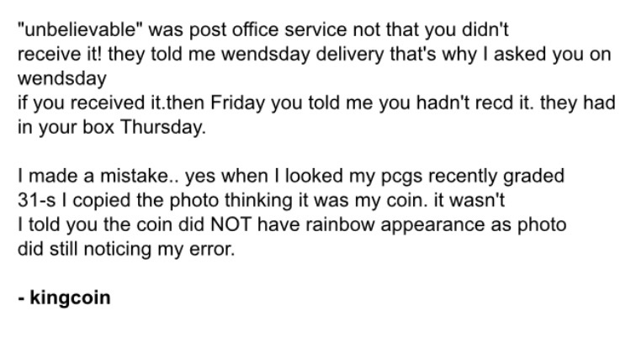Image resolution: width=631 pixels, height=353 pixels.
Task: Click the phrase "did still noticing"
Action: coord(84,250)
